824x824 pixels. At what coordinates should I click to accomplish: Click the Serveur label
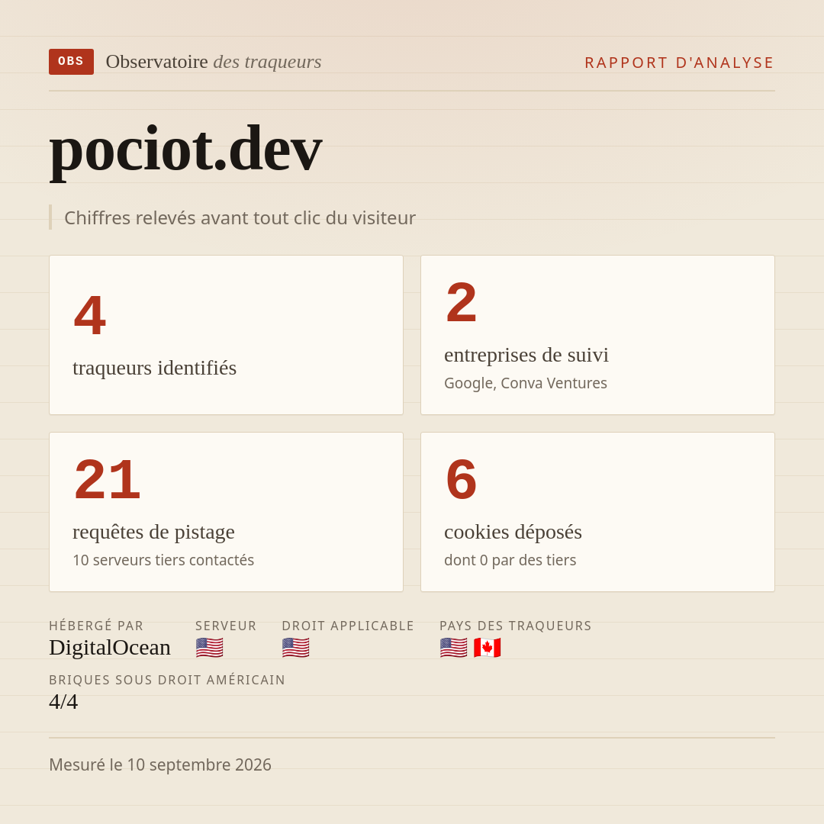click(226, 626)
